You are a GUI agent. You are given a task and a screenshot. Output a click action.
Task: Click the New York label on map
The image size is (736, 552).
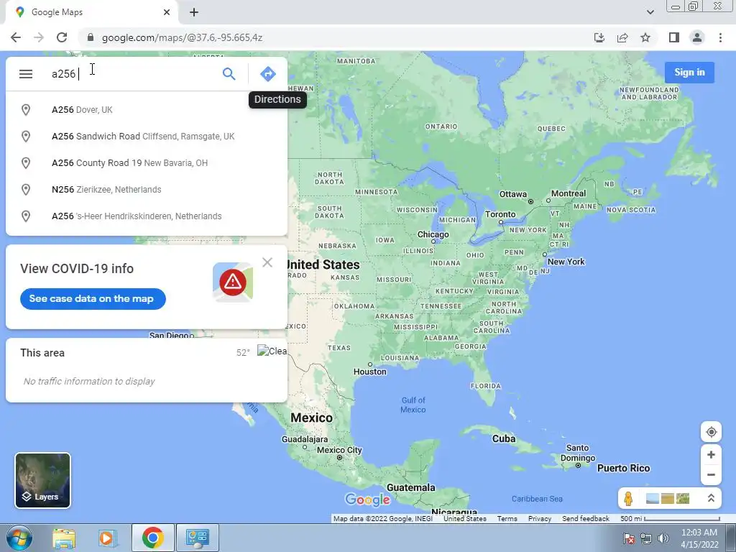click(x=566, y=262)
